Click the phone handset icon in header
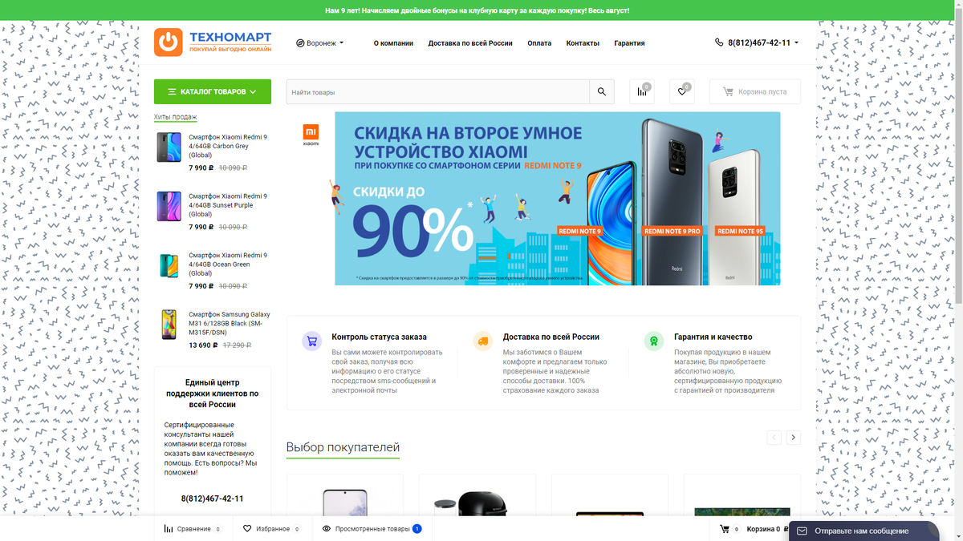 719,42
